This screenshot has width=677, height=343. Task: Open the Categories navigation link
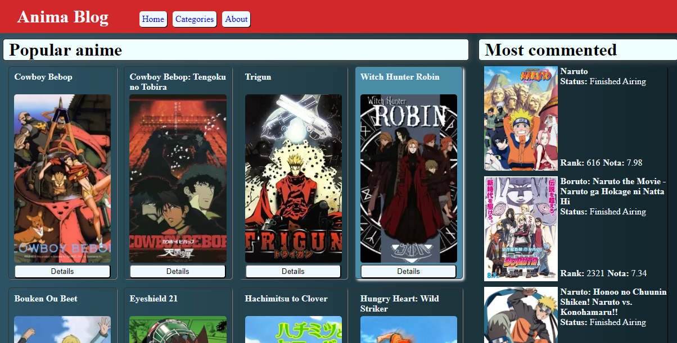(195, 19)
